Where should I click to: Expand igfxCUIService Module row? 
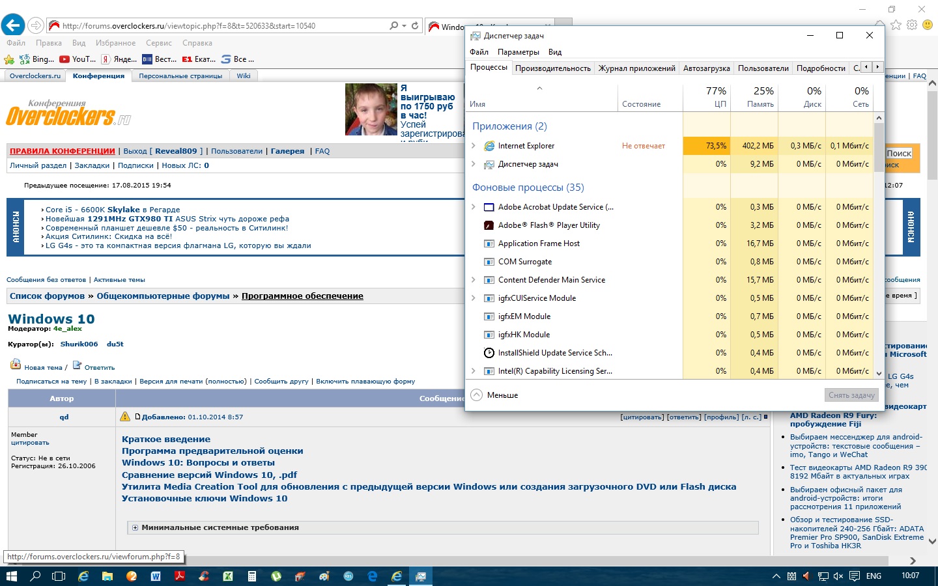474,298
